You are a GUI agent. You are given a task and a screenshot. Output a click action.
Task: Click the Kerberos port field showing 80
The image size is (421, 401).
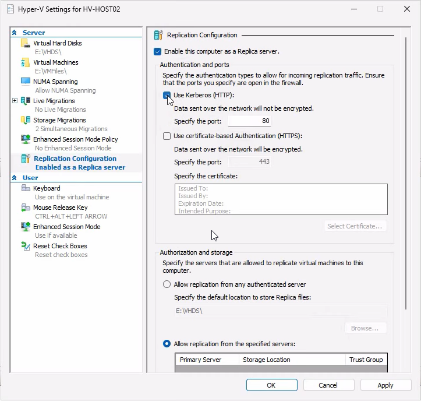(249, 121)
